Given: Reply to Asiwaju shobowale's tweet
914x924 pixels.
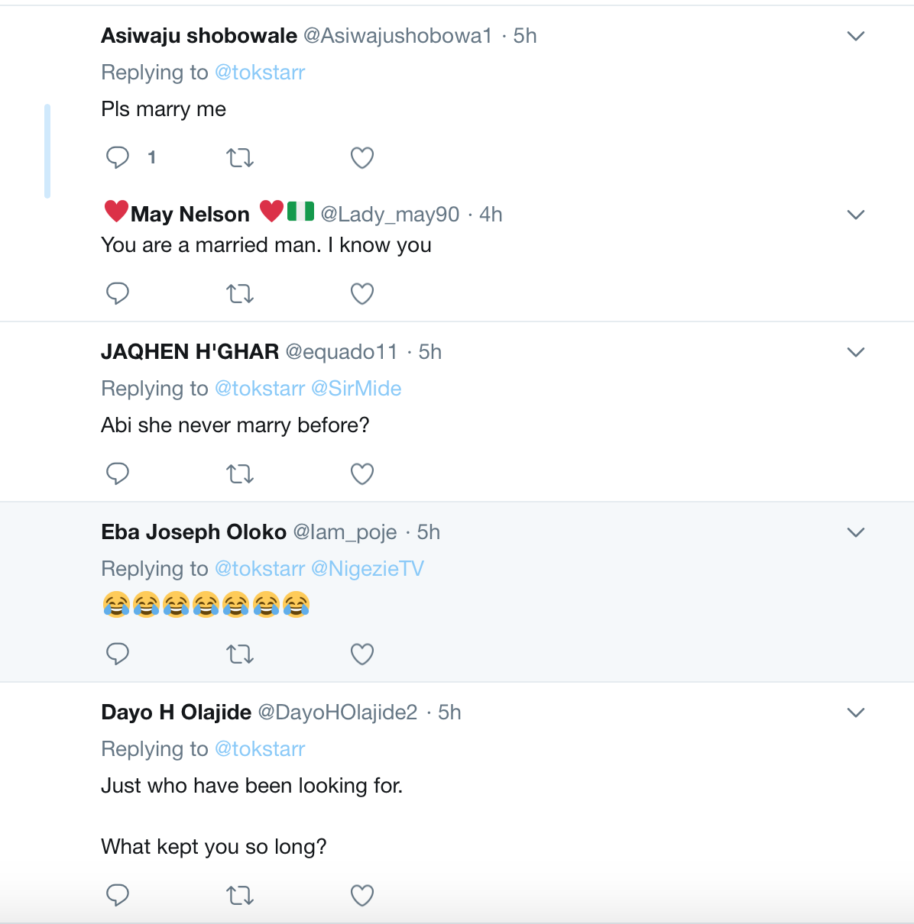Looking at the screenshot, I should (x=118, y=157).
